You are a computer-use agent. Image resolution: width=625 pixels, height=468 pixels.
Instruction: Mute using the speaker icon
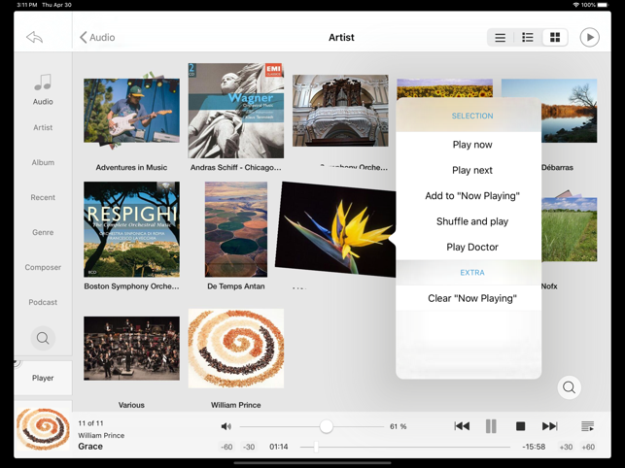(x=226, y=426)
